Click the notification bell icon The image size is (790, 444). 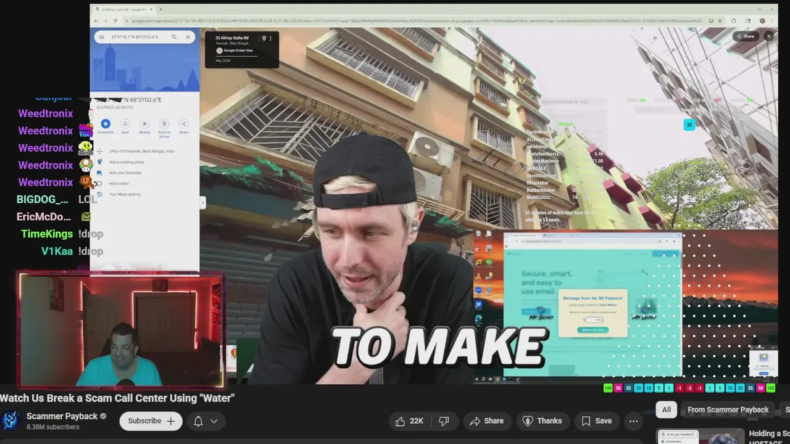198,421
